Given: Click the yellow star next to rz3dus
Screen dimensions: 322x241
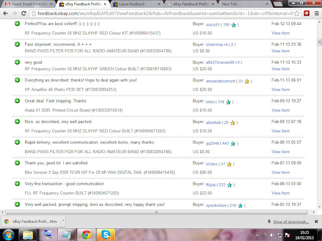Looking at the screenshot, I should coord(229,164).
